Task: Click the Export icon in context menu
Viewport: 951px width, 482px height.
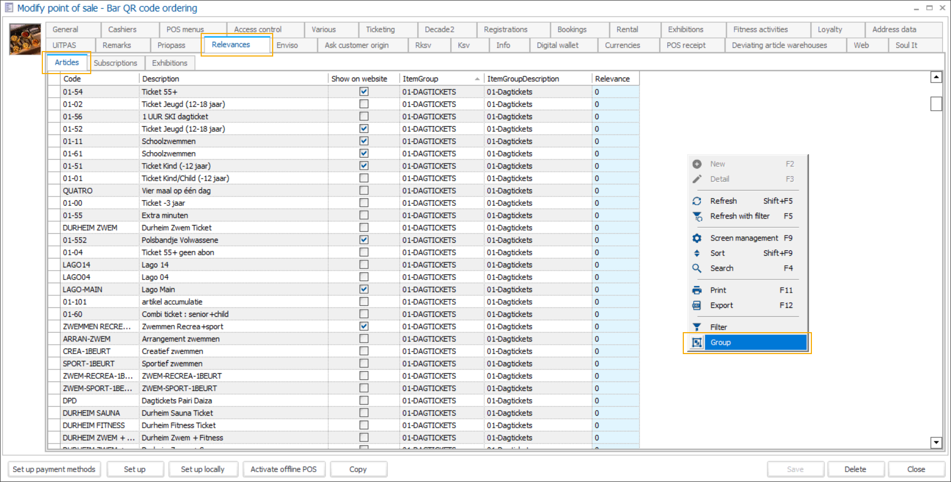Action: click(696, 306)
